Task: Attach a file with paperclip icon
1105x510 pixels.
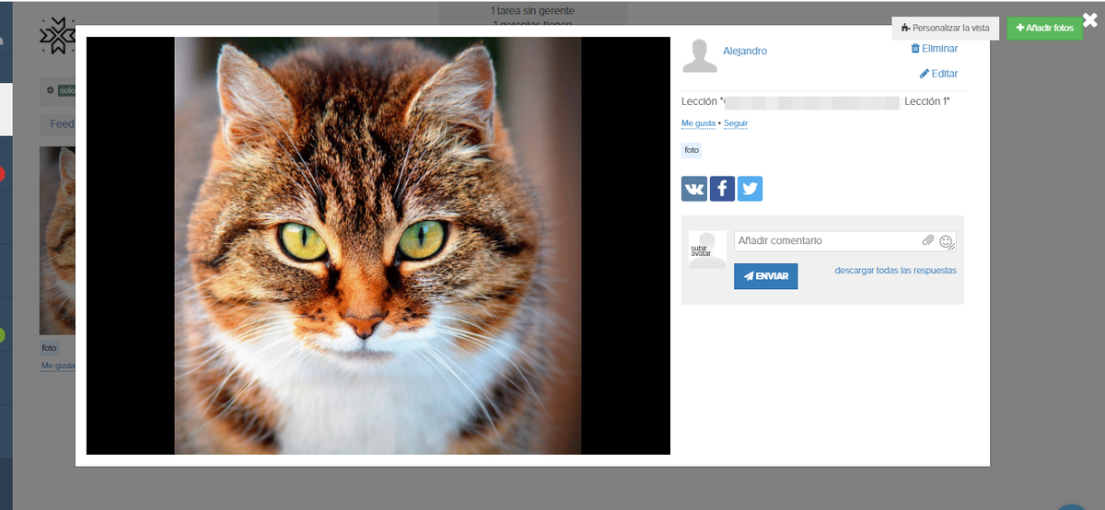Action: (x=928, y=241)
